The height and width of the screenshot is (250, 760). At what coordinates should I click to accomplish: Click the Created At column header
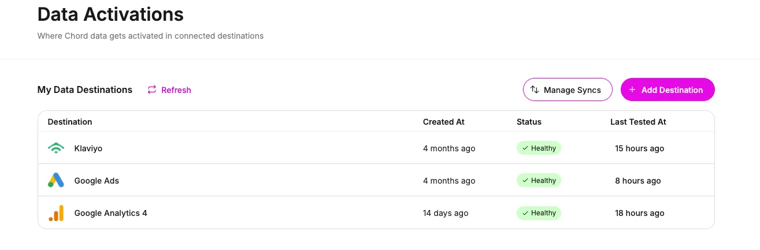point(444,122)
